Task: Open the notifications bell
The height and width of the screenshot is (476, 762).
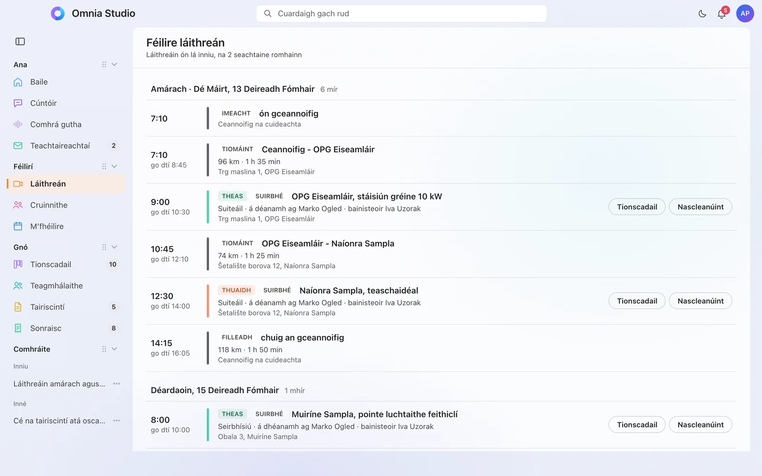Action: pyautogui.click(x=722, y=14)
